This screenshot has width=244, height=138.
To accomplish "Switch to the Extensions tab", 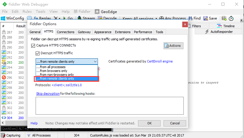I will [123, 32].
